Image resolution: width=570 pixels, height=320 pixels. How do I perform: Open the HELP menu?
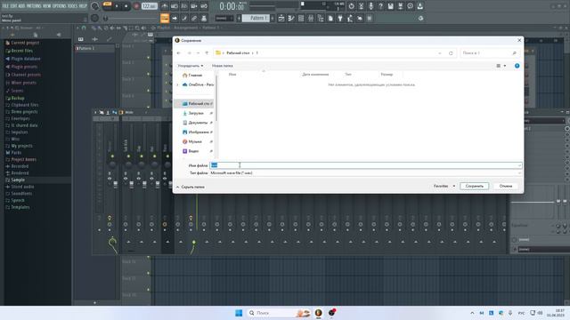pyautogui.click(x=83, y=6)
